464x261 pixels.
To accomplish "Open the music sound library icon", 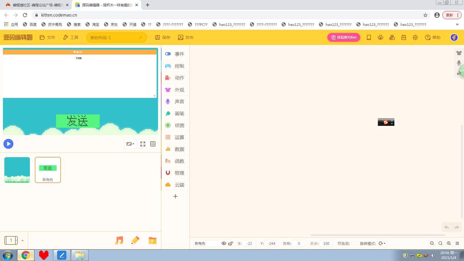I will (119, 240).
